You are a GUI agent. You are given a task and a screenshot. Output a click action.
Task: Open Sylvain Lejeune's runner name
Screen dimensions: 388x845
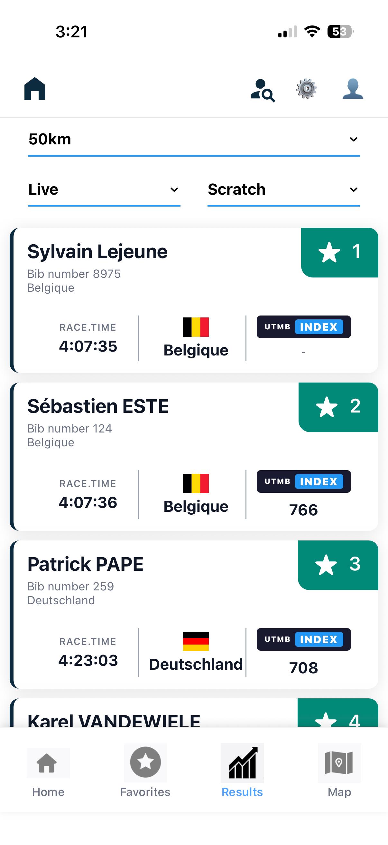pos(97,252)
